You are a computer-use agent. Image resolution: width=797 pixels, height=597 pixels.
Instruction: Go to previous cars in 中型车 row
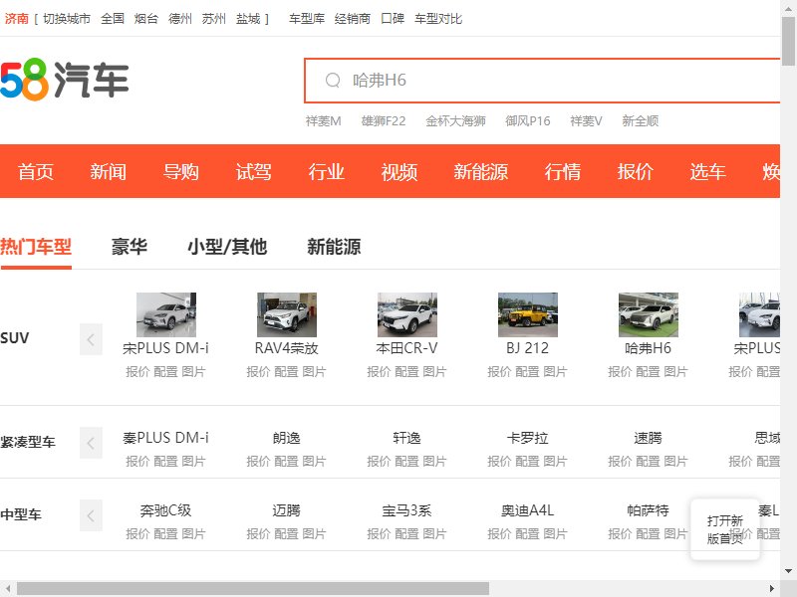[91, 515]
